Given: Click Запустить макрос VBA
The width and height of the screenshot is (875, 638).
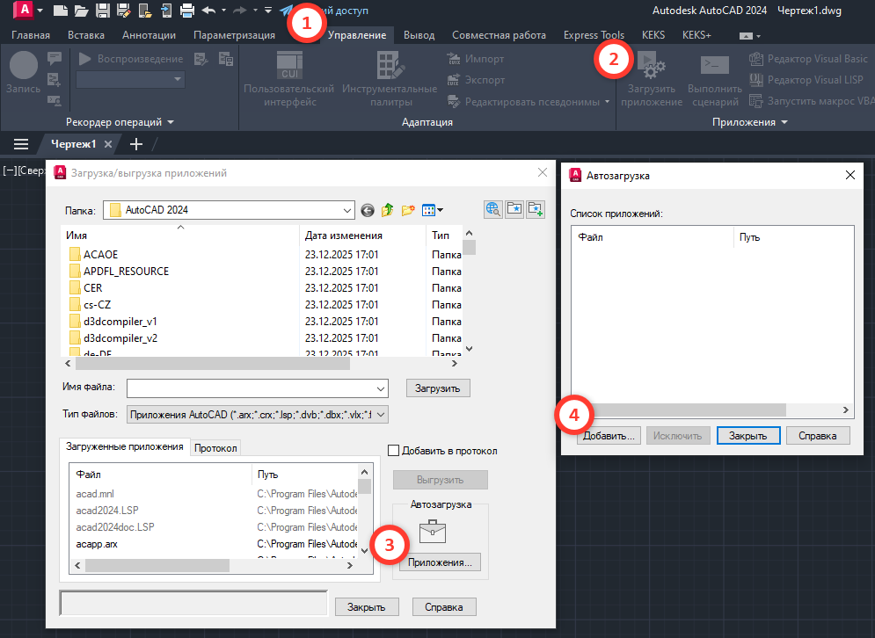Looking at the screenshot, I should tap(812, 101).
